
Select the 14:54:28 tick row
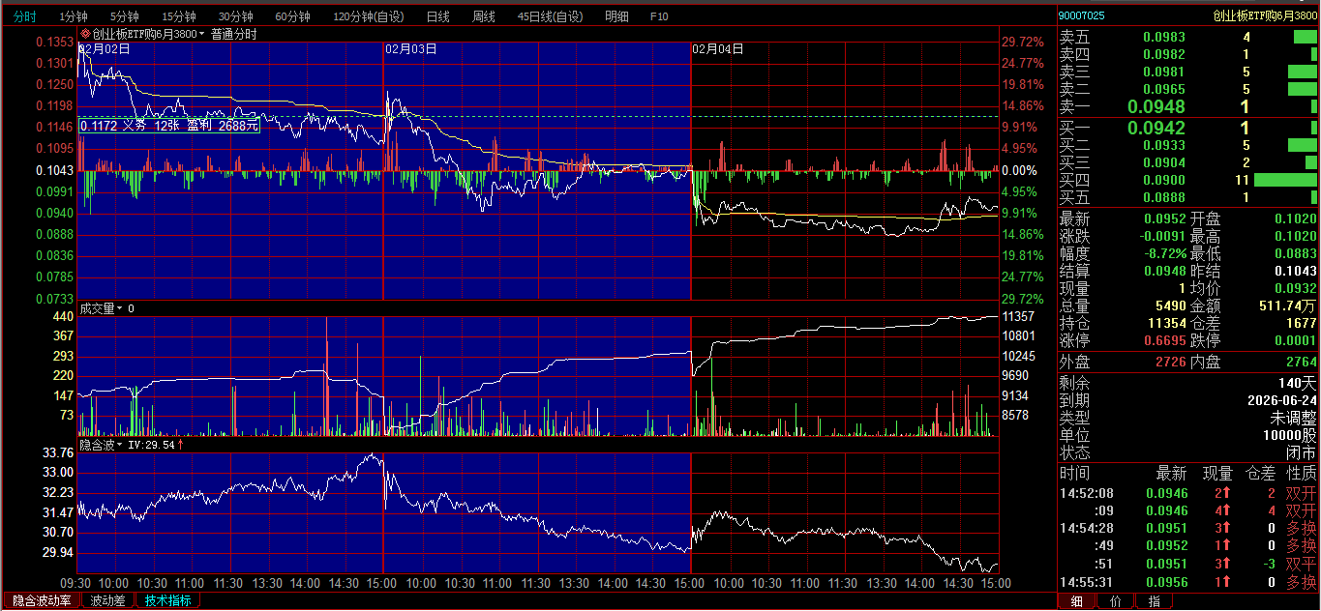tap(1188, 528)
